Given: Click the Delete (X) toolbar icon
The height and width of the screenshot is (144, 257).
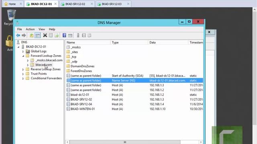Looking at the screenshot, I should [x=45, y=35].
